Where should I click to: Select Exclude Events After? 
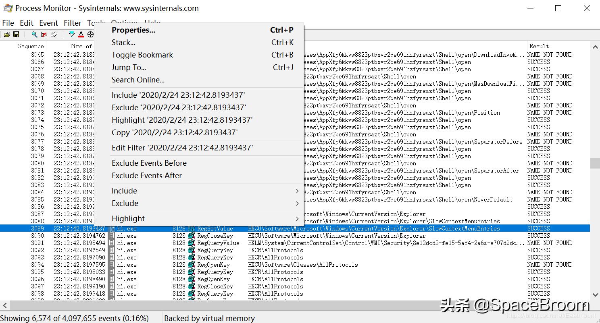[199, 176]
